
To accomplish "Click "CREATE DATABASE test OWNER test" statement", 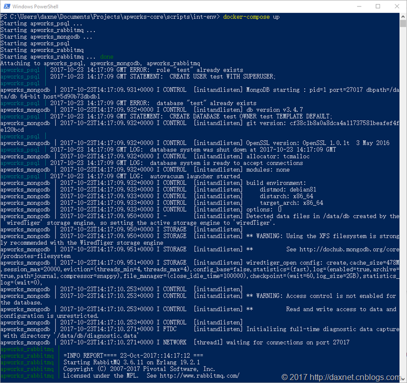I will [x=221, y=117].
